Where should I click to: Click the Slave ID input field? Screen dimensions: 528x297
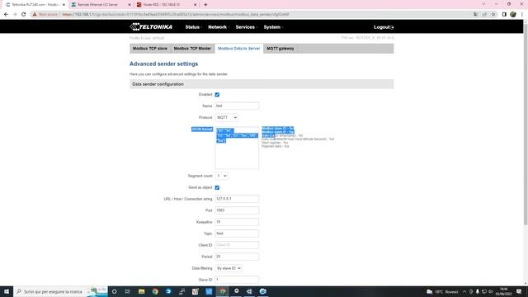(237, 280)
